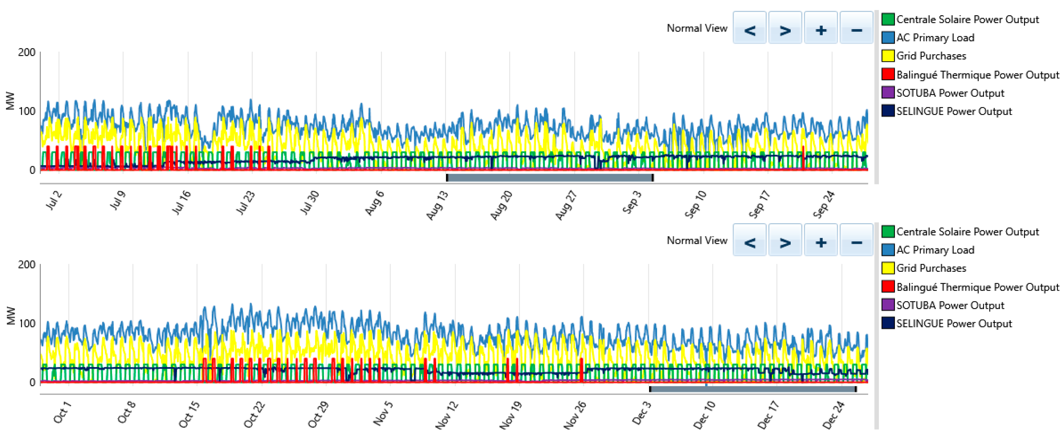Screen dimensions: 1063x441
Task: Click SELINGUE Power Output label in bottom legend
Action: pyautogui.click(x=954, y=323)
